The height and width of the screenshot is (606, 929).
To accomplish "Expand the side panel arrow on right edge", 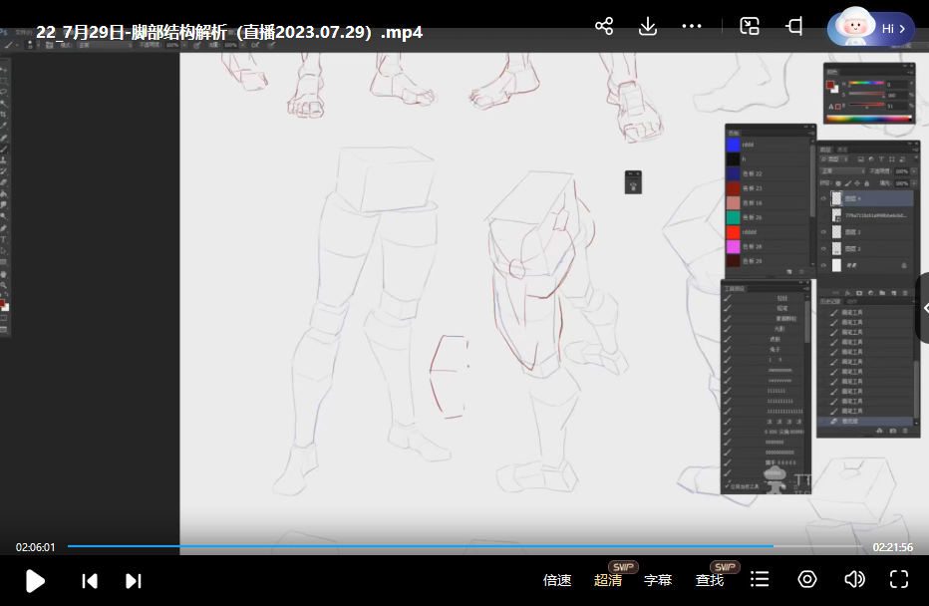I will coord(923,308).
